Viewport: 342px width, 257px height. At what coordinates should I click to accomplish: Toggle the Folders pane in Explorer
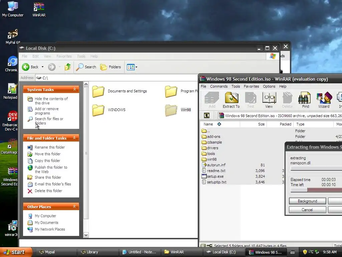[110, 67]
